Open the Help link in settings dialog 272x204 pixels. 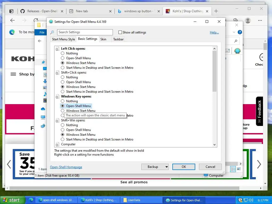pos(214,32)
